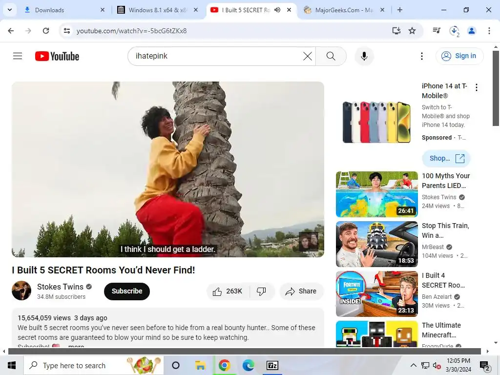Click the scroll down arrow of page scrollbar

point(496,343)
